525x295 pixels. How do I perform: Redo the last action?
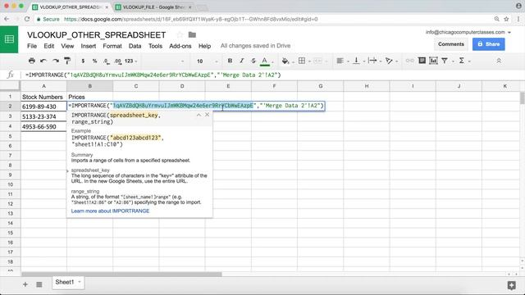pyautogui.click(x=56, y=61)
